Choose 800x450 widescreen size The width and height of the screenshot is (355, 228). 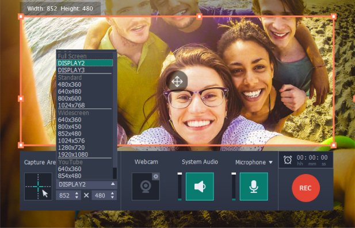[x=85, y=127]
